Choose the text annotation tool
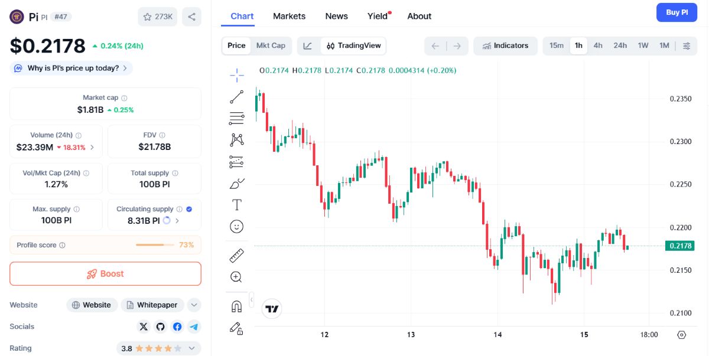 [x=236, y=205]
